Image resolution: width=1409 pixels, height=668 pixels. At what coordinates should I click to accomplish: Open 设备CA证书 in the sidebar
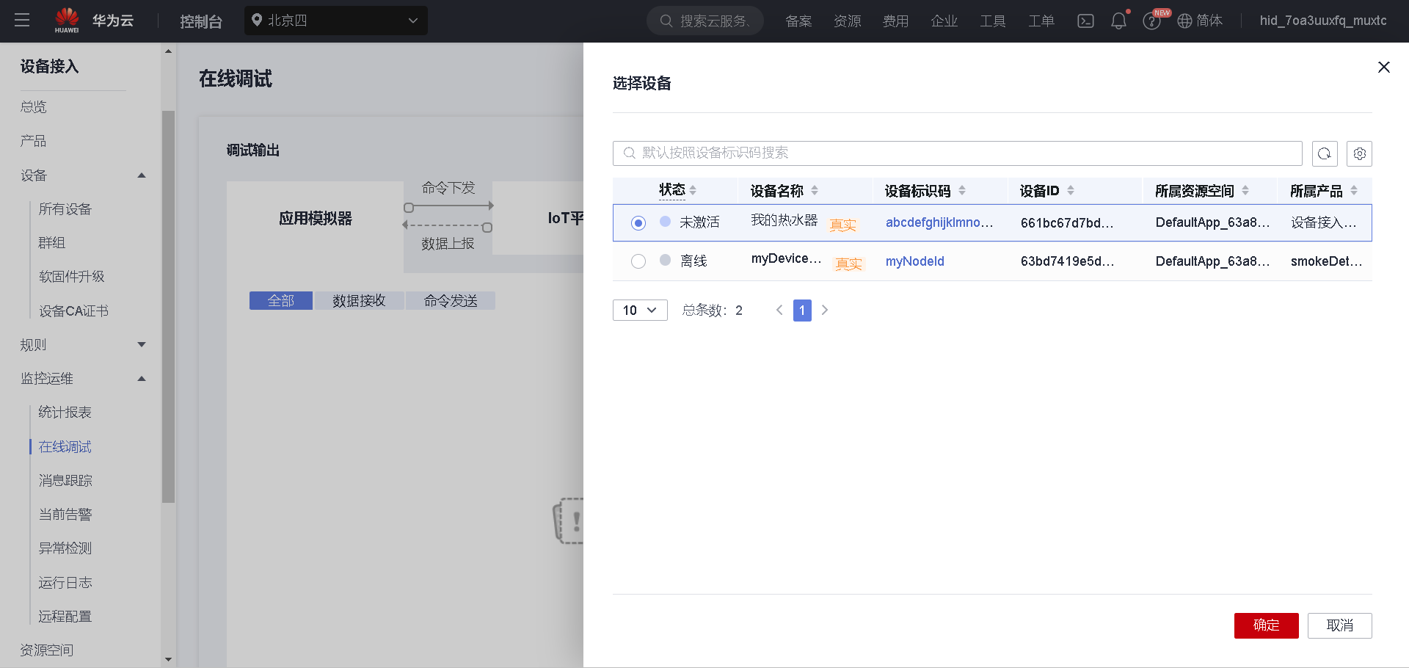tap(73, 311)
